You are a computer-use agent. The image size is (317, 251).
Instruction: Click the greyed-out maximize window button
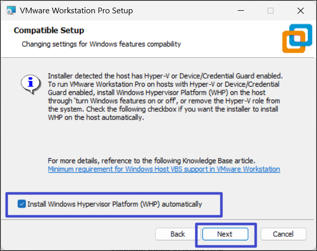click(x=270, y=11)
